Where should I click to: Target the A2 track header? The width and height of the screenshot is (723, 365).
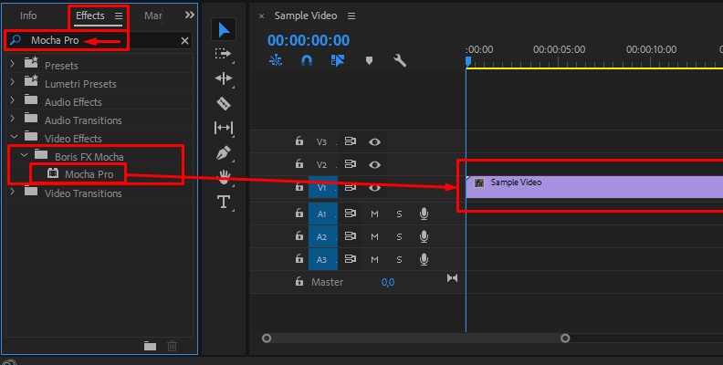pos(323,236)
